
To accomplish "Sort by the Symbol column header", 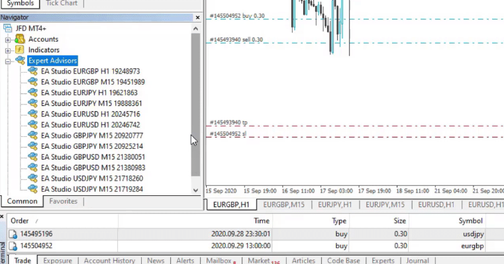I will 447,220.
